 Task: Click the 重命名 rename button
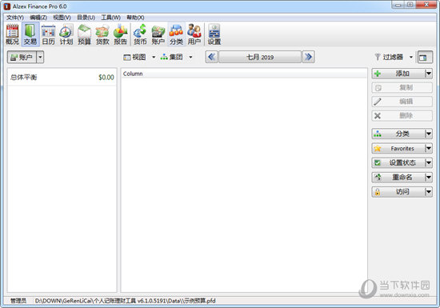pos(398,178)
